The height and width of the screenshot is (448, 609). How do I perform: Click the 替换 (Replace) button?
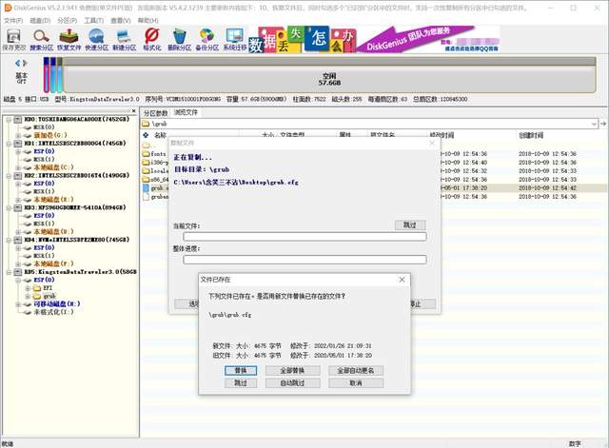(241, 371)
